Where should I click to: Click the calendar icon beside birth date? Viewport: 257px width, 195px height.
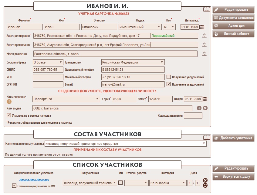[202, 27]
